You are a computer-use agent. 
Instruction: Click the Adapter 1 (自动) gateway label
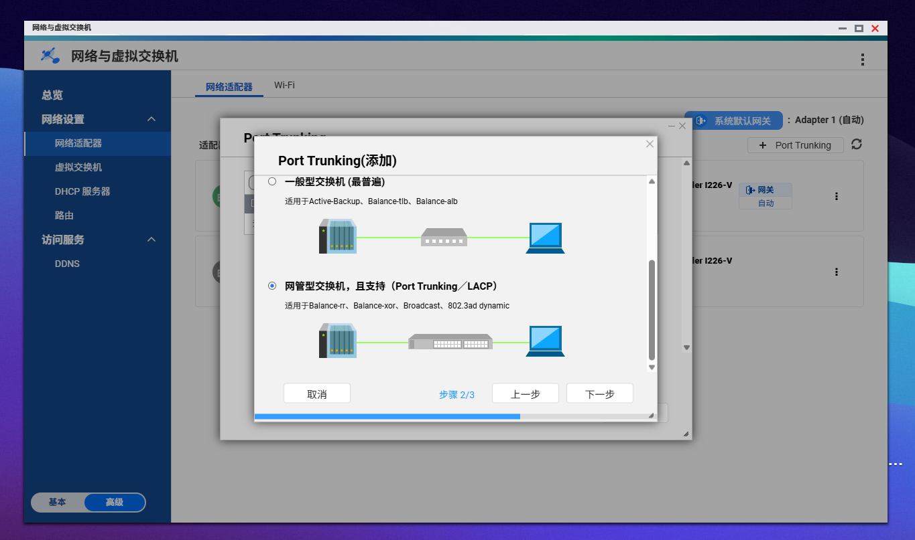click(x=829, y=120)
